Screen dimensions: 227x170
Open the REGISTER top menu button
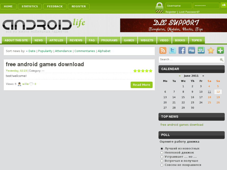(79, 6)
